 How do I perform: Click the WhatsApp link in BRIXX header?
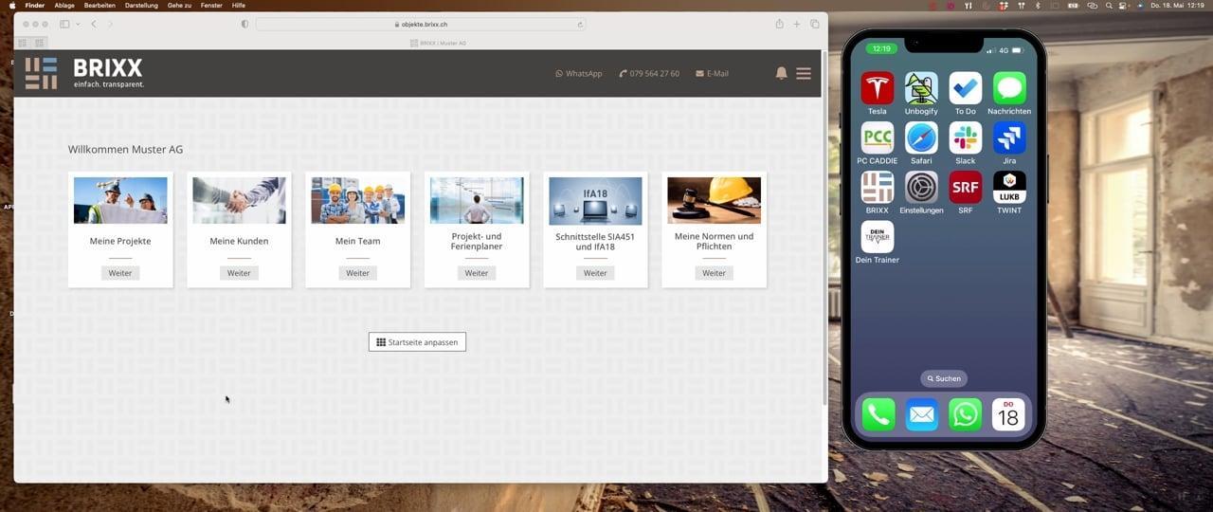pyautogui.click(x=579, y=73)
